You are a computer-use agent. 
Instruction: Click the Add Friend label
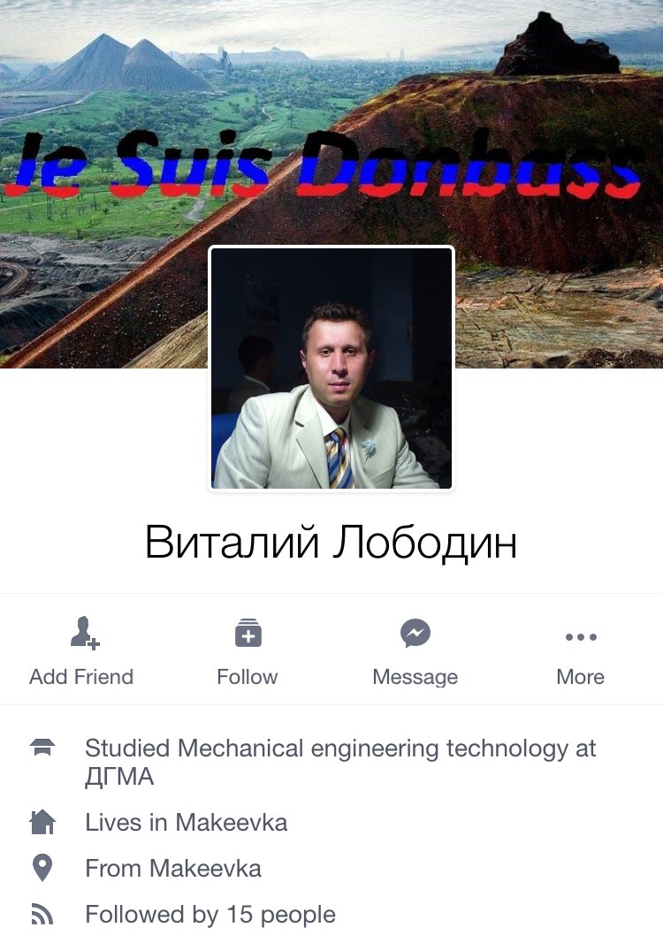[x=81, y=677]
